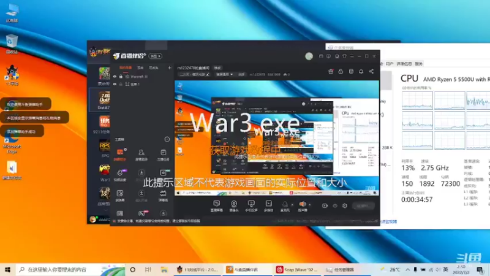Open the Recycle Bin desktop icon
The image size is (490, 276).
(x=12, y=44)
